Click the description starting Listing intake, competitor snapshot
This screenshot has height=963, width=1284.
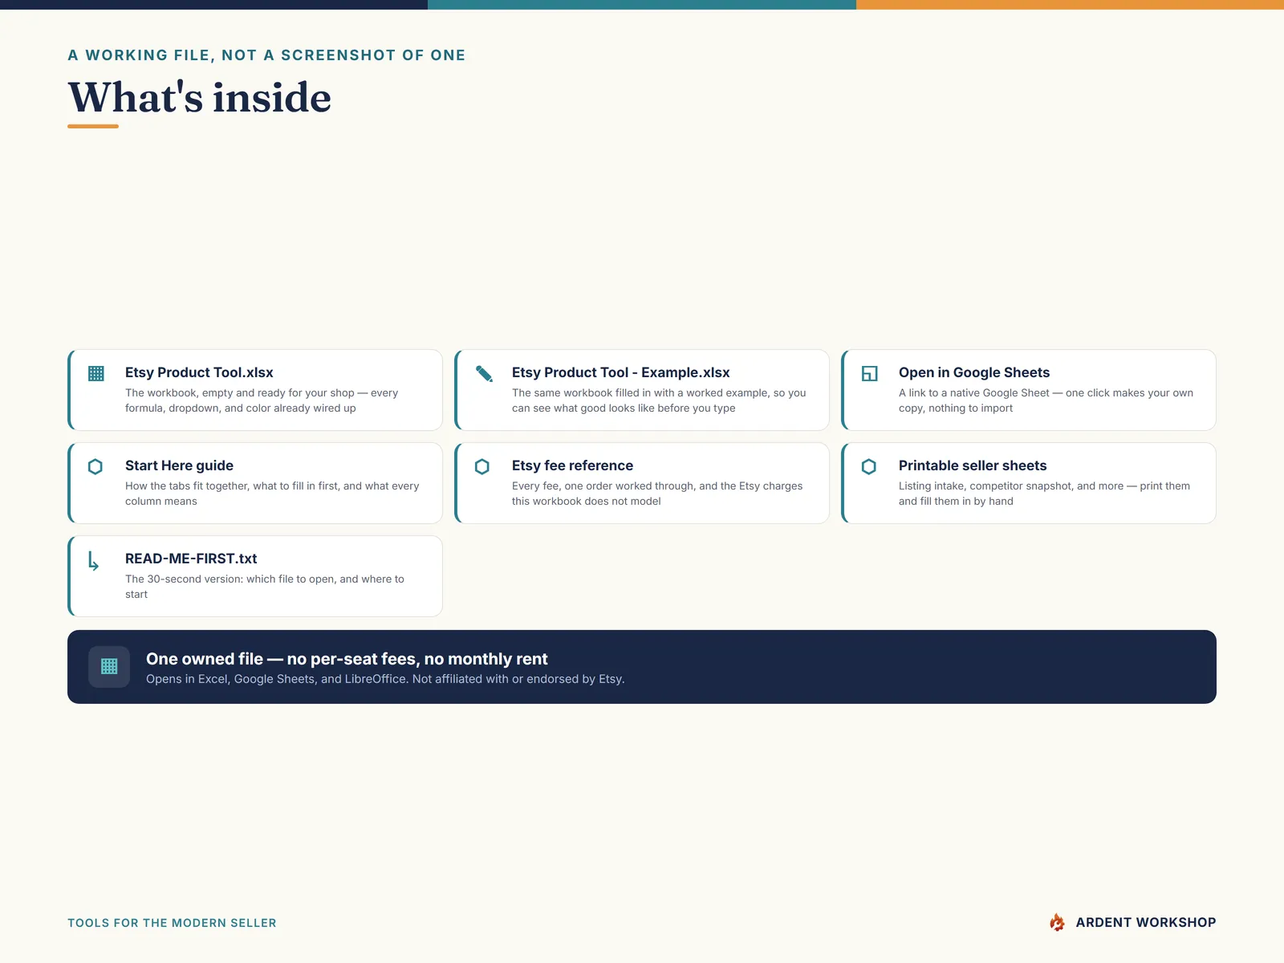[x=1044, y=494]
